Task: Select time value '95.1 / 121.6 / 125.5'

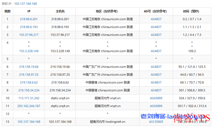Action: tap(192, 67)
